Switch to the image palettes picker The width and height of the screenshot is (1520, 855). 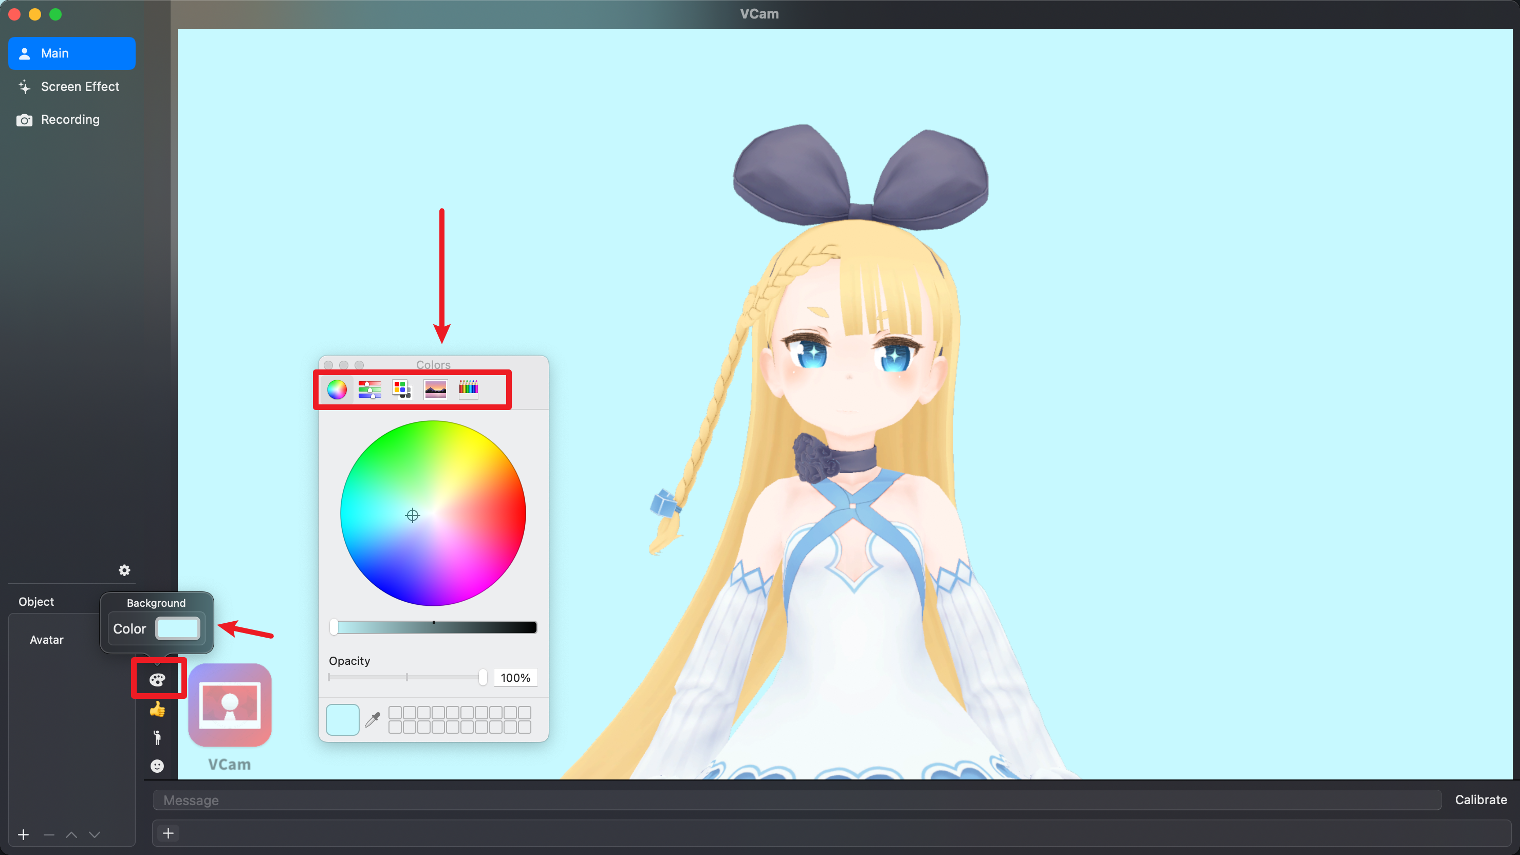[435, 389]
